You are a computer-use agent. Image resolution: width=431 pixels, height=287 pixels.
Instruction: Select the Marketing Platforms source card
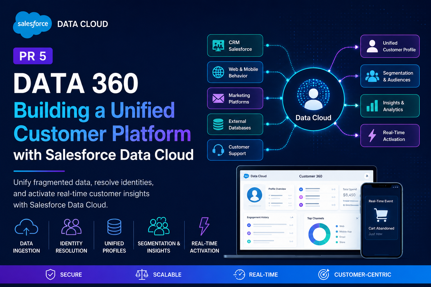(235, 98)
